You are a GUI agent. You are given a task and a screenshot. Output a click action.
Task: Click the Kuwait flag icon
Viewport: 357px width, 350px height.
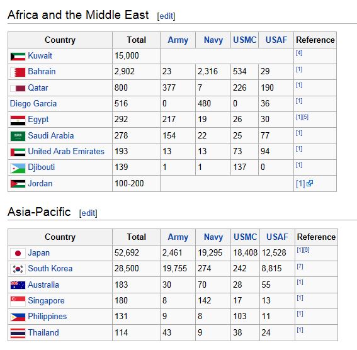18,57
